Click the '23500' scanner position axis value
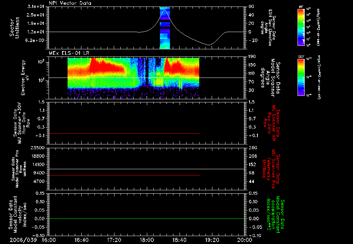This screenshot has height=244, width=353. pos(38,148)
